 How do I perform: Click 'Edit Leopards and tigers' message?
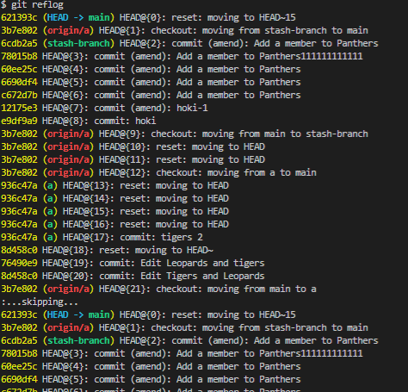click(x=202, y=263)
